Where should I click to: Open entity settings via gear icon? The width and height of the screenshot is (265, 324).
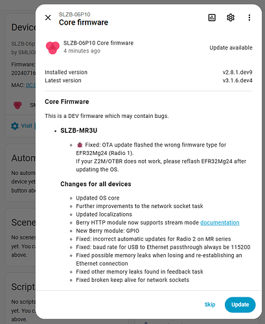(231, 17)
